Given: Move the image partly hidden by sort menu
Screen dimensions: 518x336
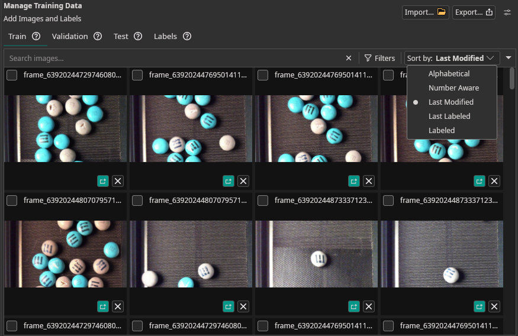Looking at the screenshot, I should click(x=480, y=181).
